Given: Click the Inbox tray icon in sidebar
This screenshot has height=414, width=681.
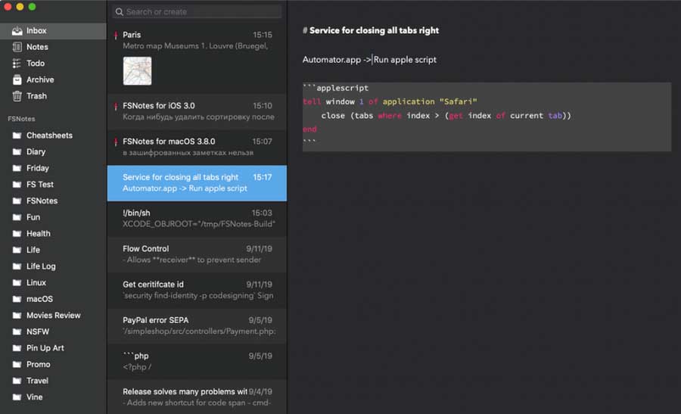Looking at the screenshot, I should (17, 30).
